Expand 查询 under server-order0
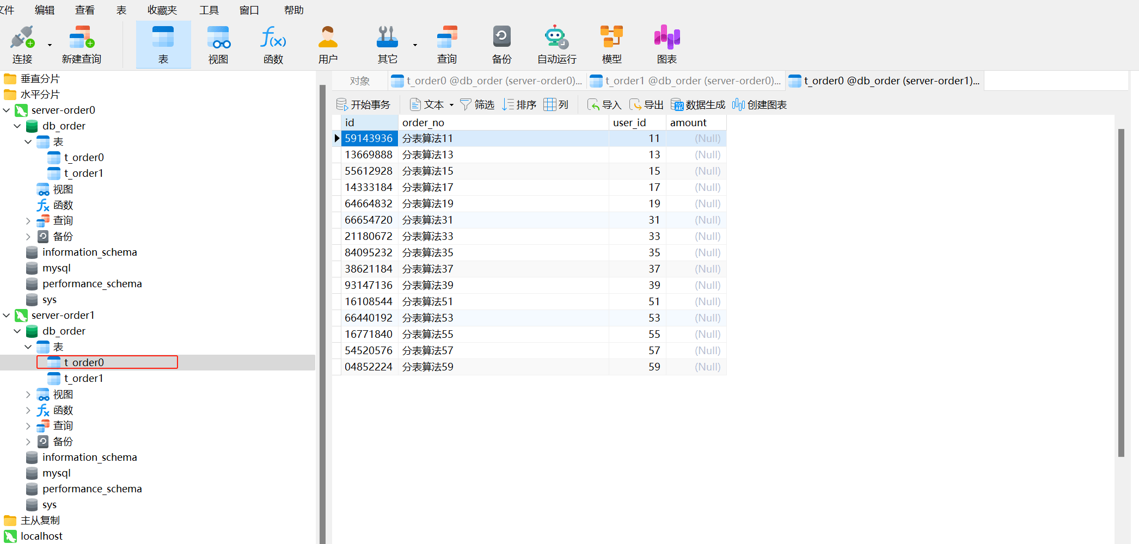Image resolution: width=1139 pixels, height=544 pixels. click(x=28, y=221)
